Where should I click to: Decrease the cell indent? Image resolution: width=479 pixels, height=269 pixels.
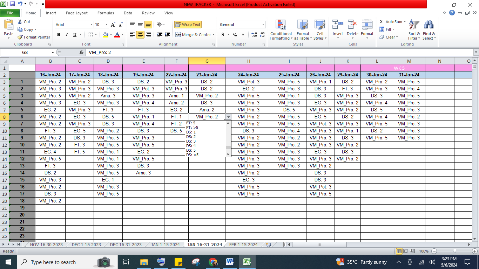160,35
